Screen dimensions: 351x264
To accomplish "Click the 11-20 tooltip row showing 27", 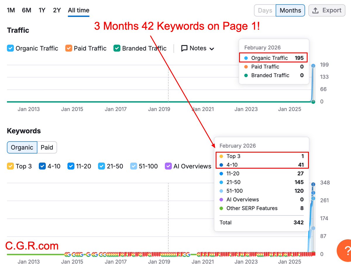I will coord(261,174).
